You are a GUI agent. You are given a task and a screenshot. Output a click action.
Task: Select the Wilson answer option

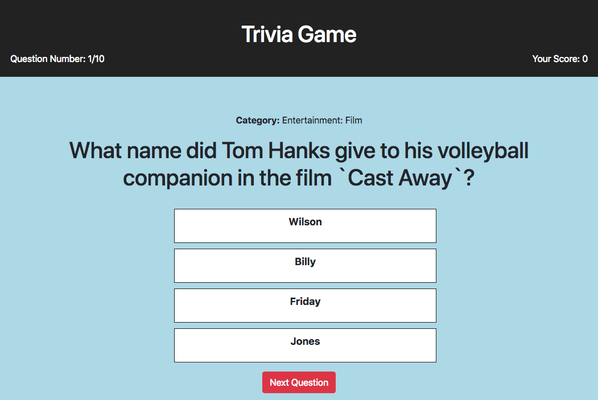click(305, 225)
